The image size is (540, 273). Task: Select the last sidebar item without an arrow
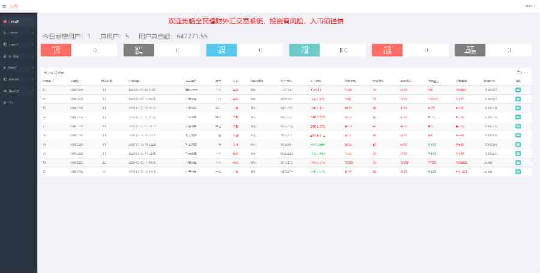pos(19,103)
